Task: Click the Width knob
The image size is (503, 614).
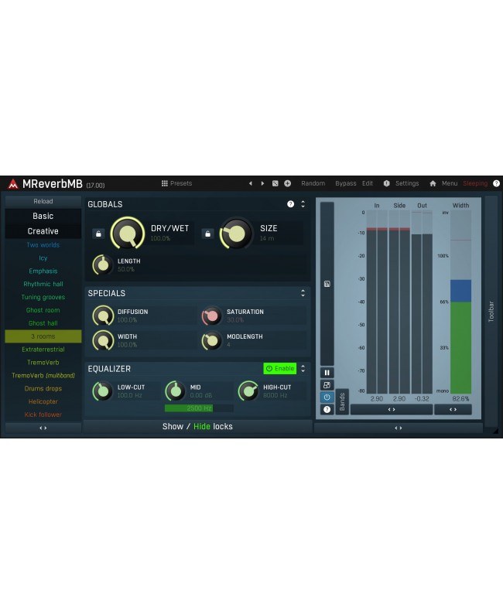Action: 103,340
